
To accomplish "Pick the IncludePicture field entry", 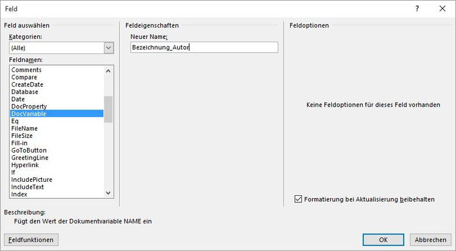I will 32,179.
